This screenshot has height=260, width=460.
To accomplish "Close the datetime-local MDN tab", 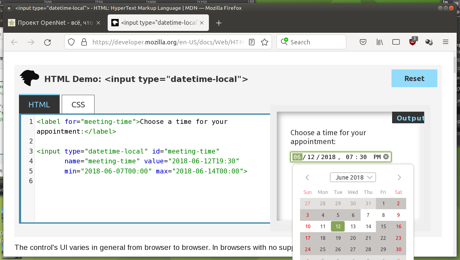I will click(x=202, y=23).
